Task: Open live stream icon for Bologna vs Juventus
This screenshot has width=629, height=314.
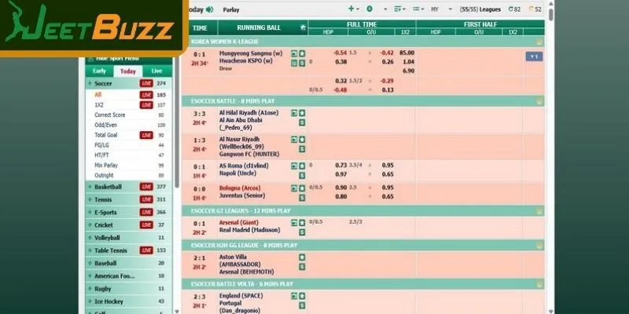Action: click(x=294, y=188)
